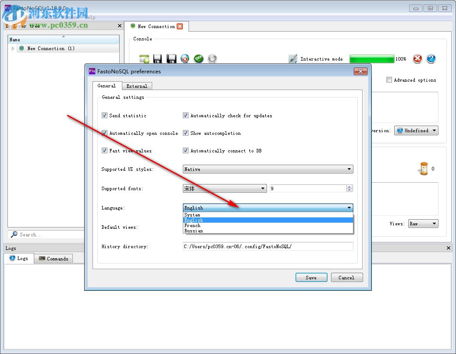
Task: Select System in the Language list
Action: click(x=268, y=215)
